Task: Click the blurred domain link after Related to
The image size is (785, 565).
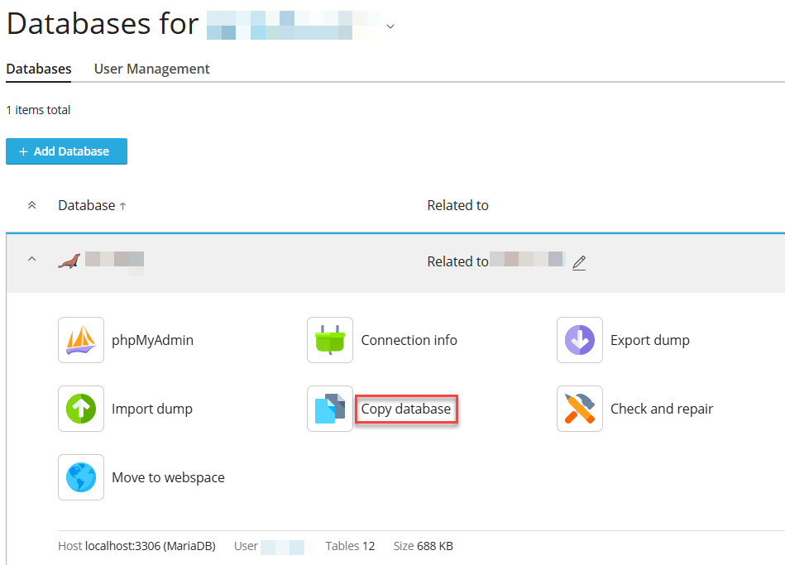Action: click(528, 260)
